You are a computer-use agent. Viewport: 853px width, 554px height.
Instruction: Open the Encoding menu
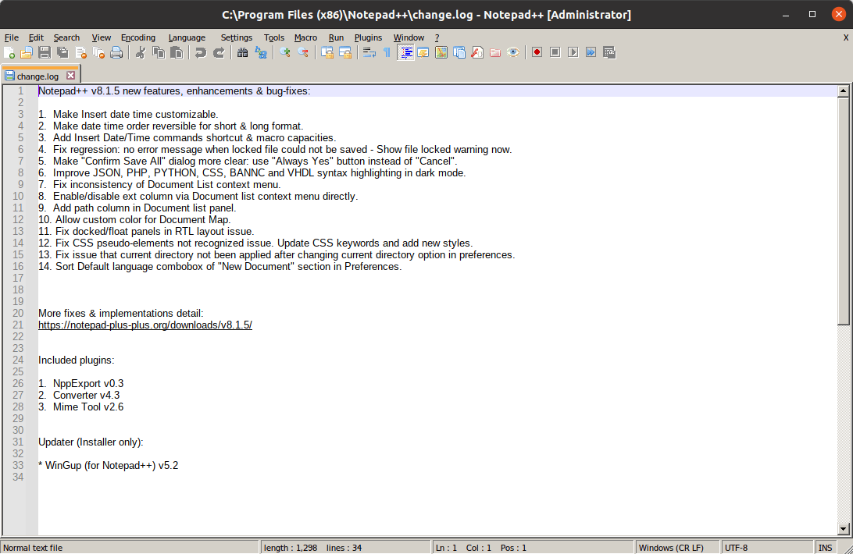point(138,37)
